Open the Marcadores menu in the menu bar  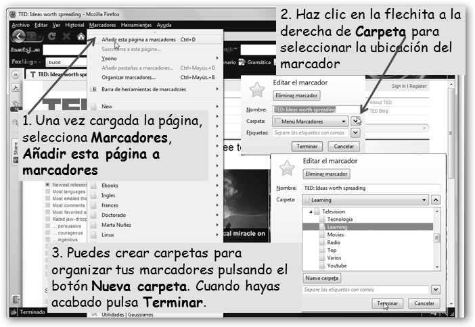(x=102, y=25)
